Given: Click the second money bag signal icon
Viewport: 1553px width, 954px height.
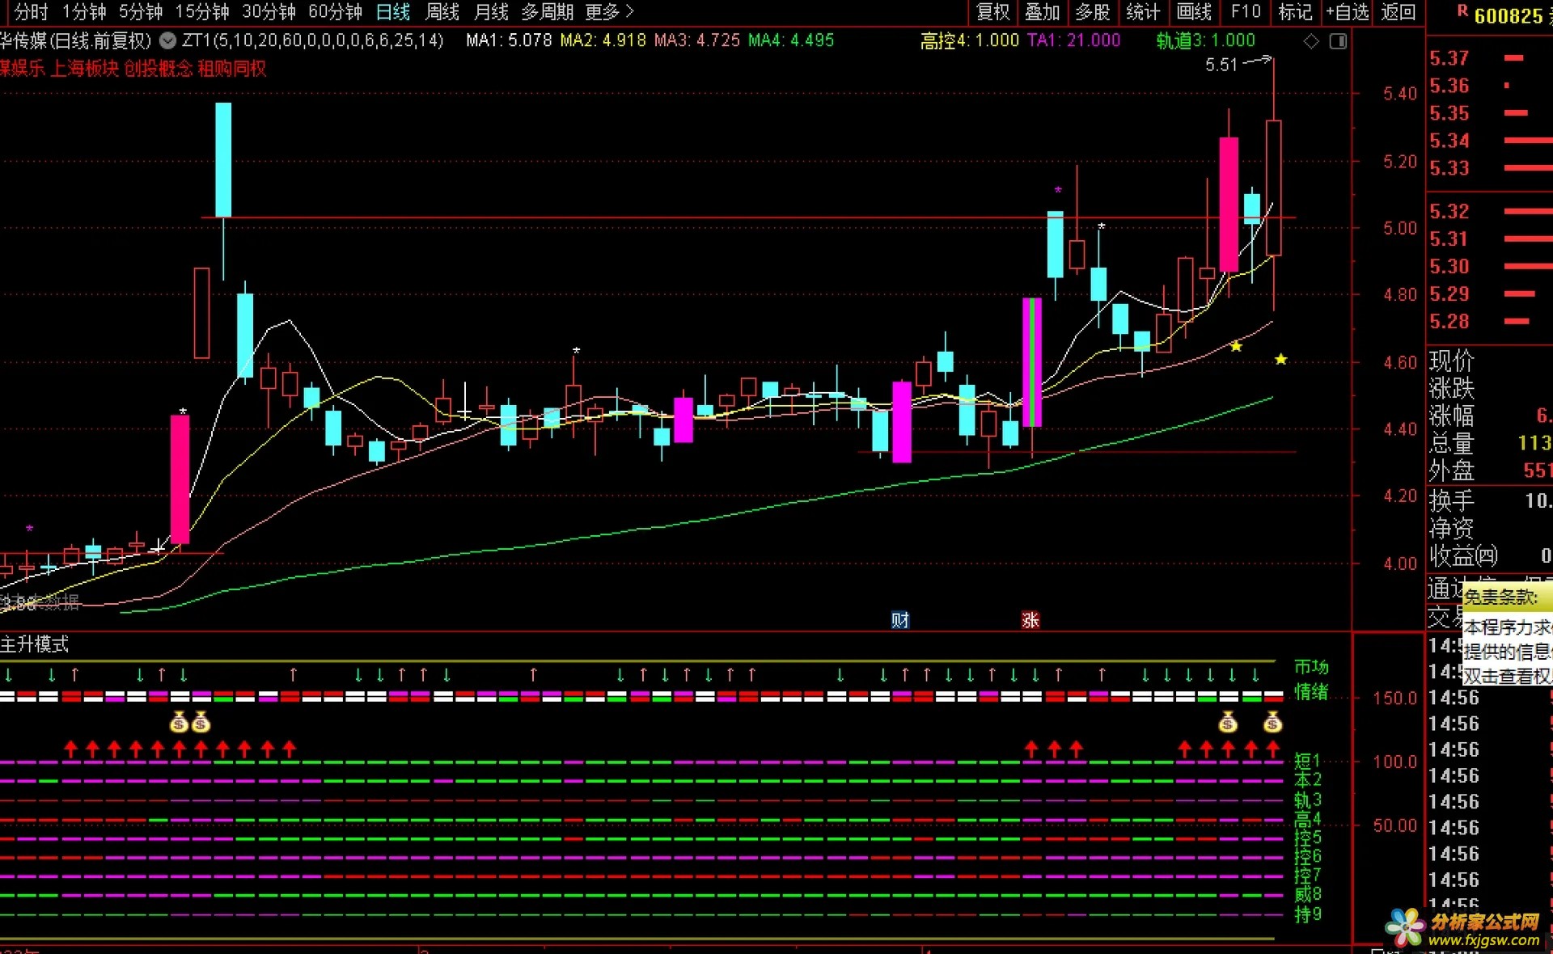Looking at the screenshot, I should click(201, 722).
